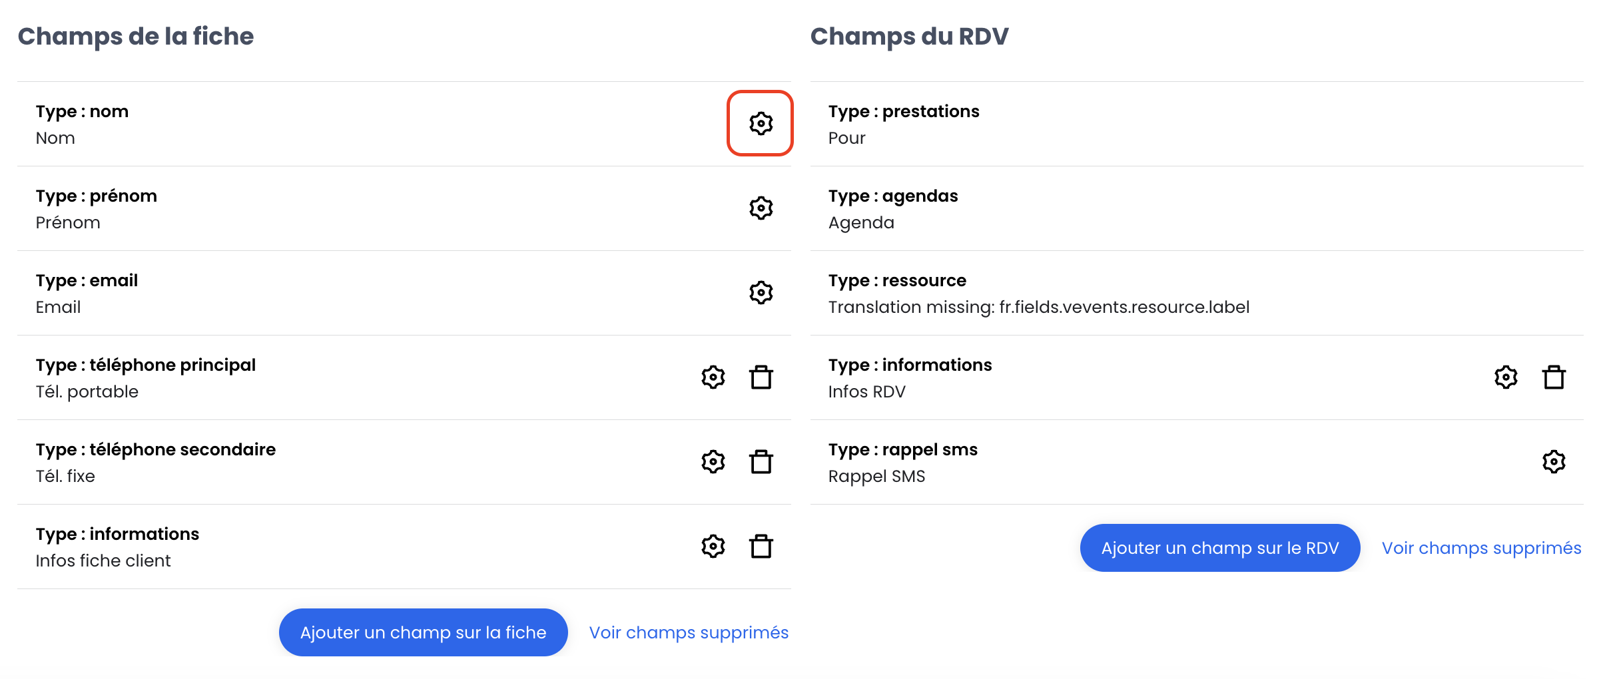
Task: Open settings gear for the prénom field
Action: (x=761, y=208)
